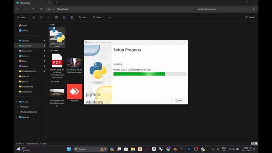The height and width of the screenshot is (153, 272).
Task: Click the Rename icon in Explorer toolbar
Action: pyautogui.click(x=57, y=17)
